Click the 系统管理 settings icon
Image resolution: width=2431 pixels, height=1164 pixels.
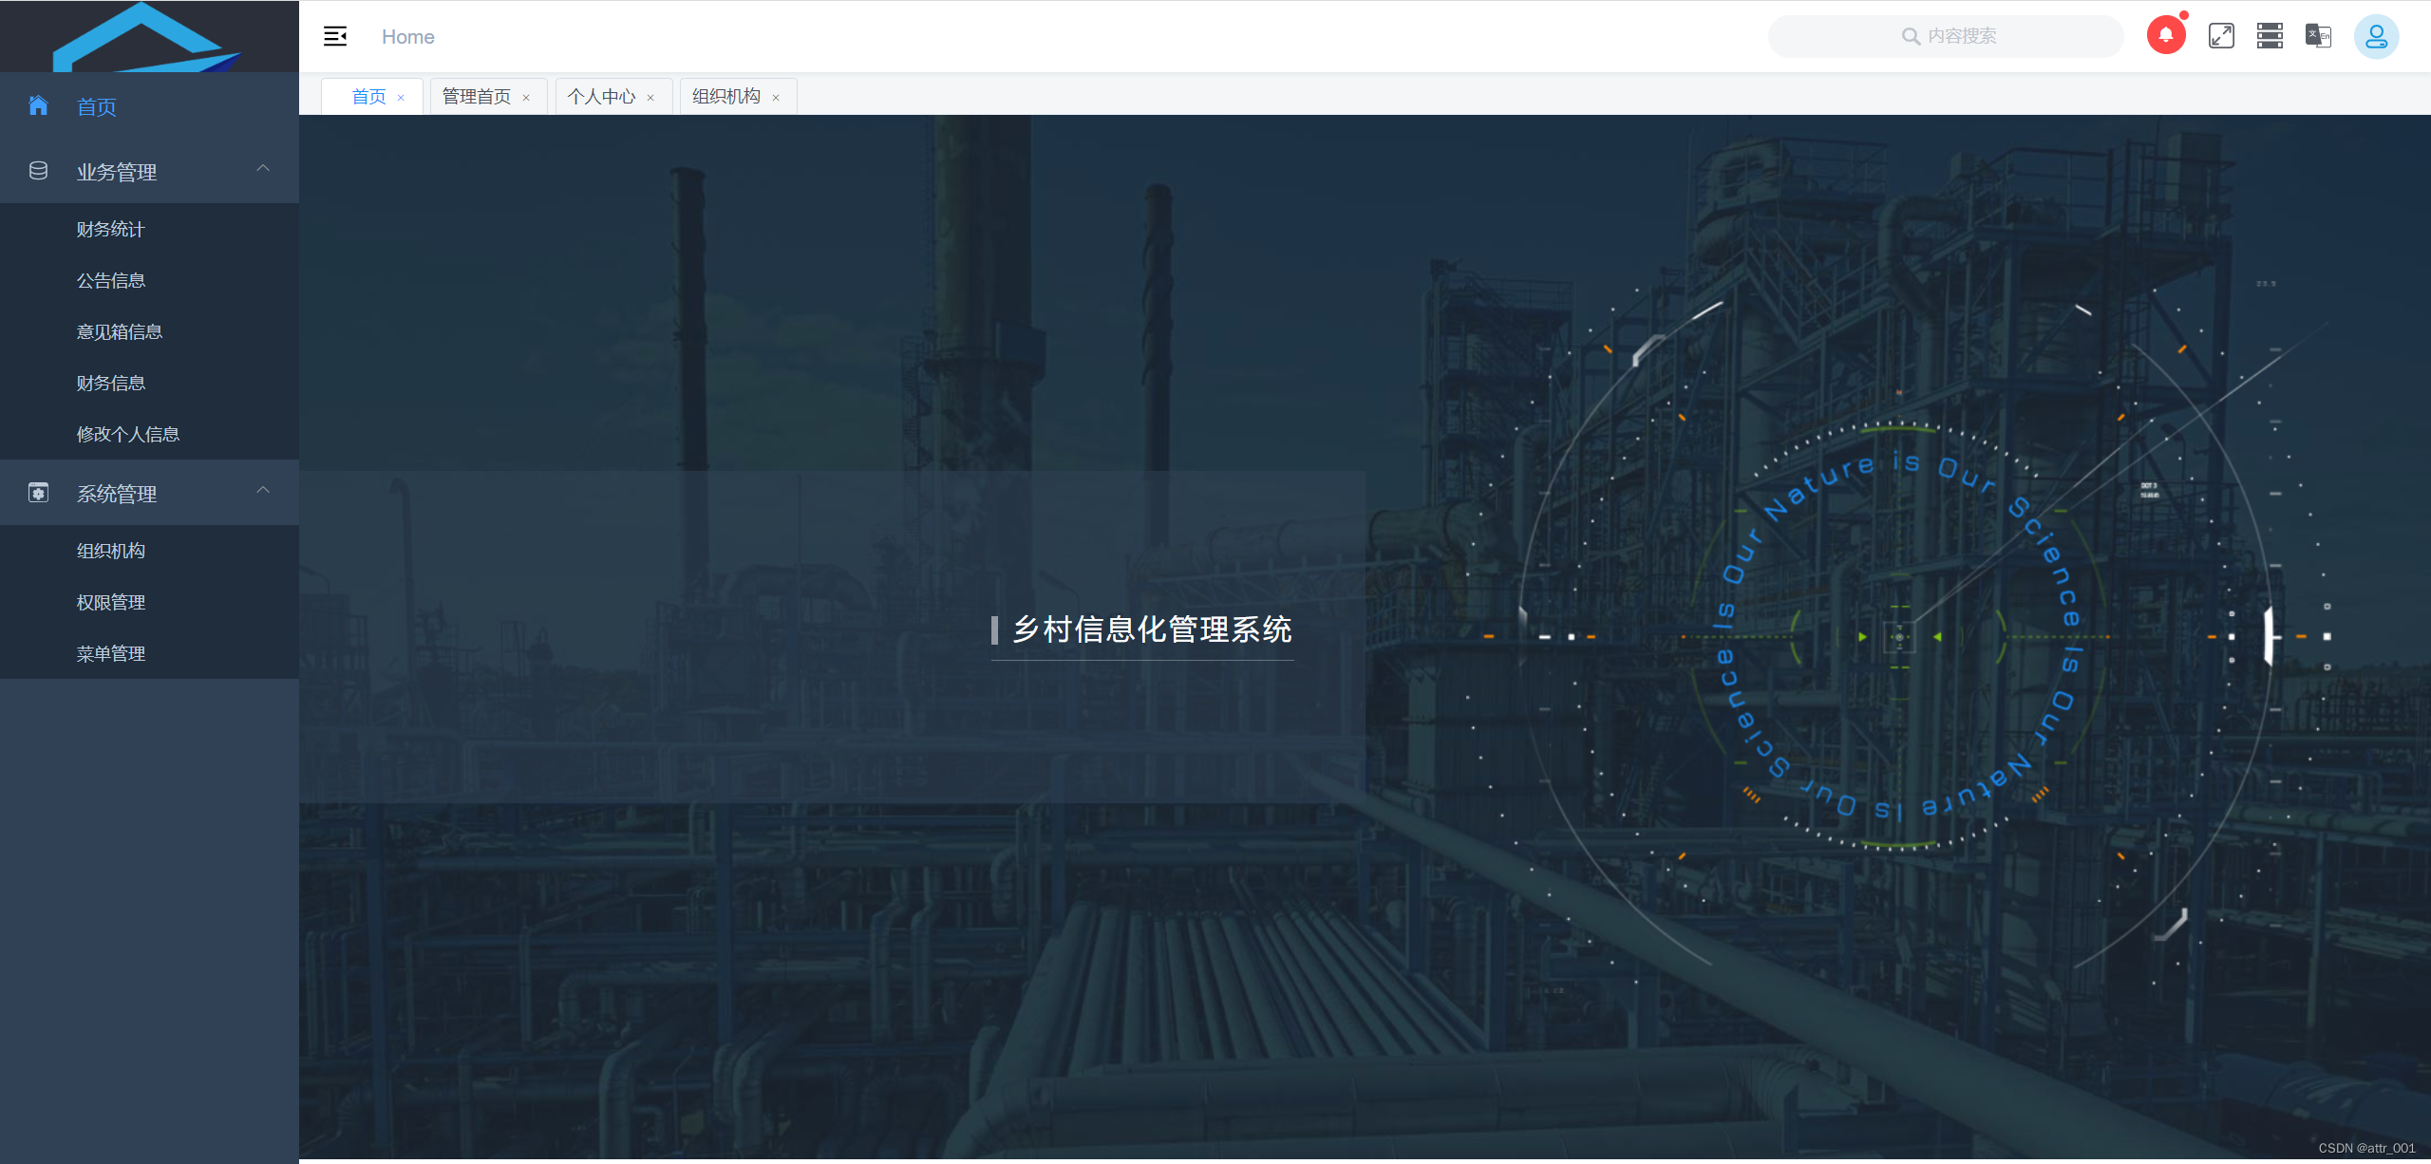point(38,493)
